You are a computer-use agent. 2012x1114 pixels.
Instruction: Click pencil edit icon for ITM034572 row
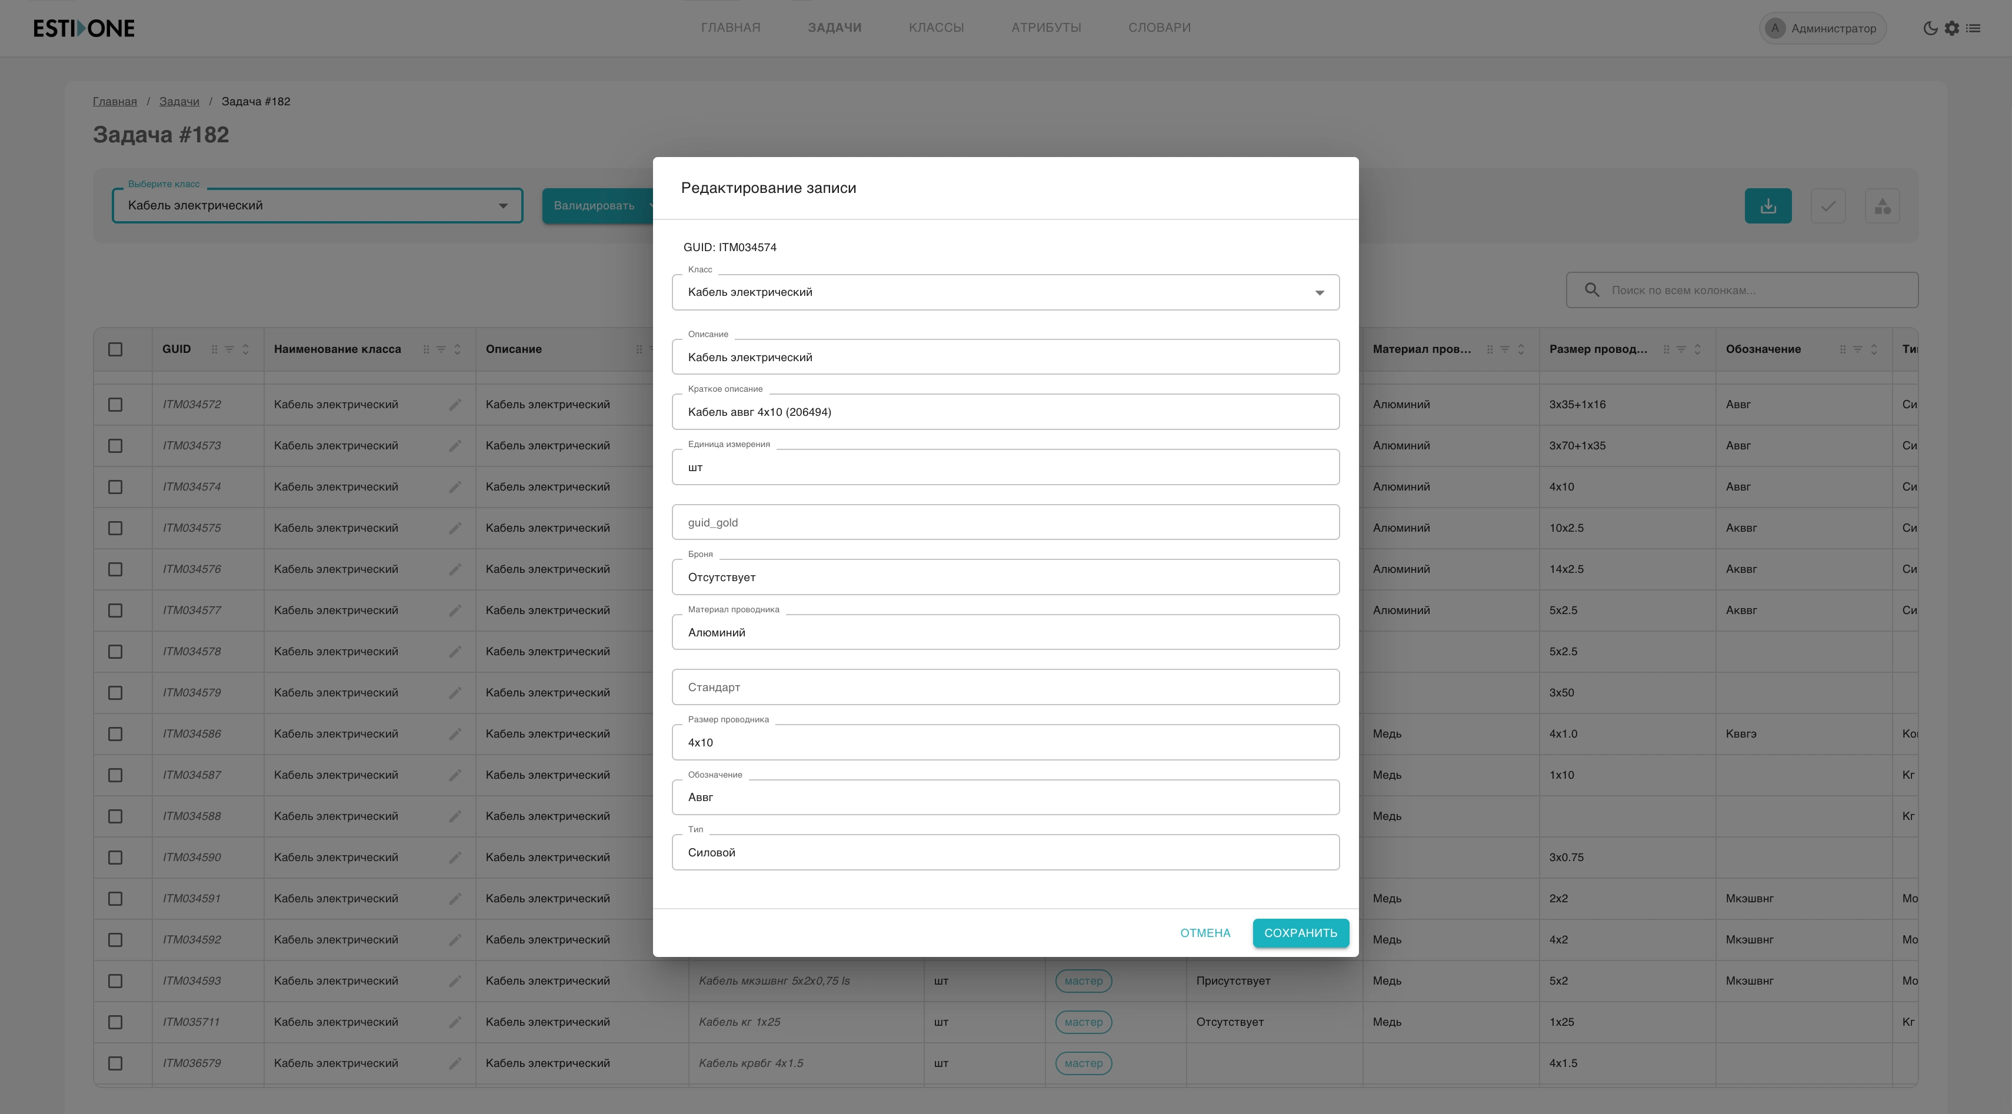tap(455, 405)
